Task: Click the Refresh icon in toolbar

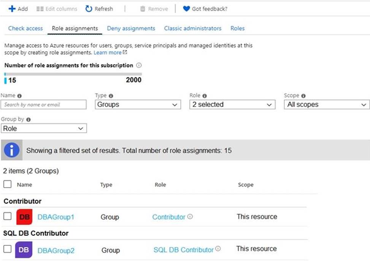Action: click(x=89, y=9)
